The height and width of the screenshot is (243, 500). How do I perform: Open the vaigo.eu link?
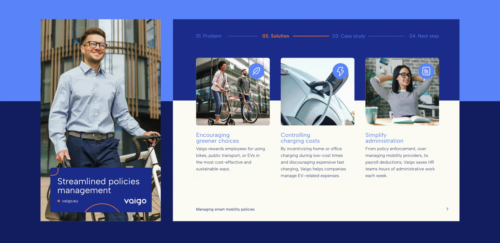click(70, 201)
